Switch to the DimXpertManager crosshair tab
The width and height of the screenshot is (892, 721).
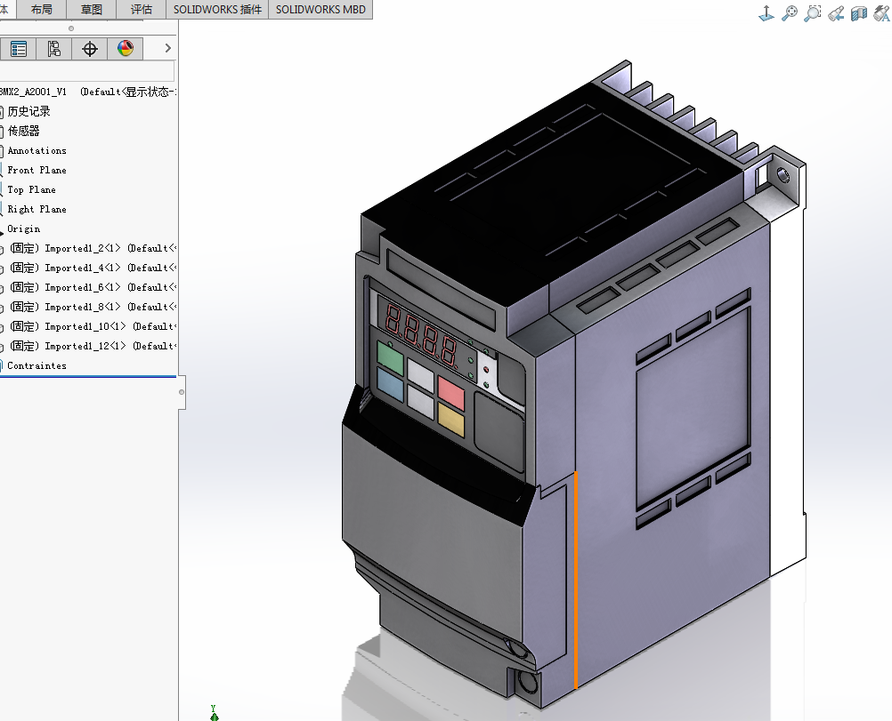pos(90,49)
